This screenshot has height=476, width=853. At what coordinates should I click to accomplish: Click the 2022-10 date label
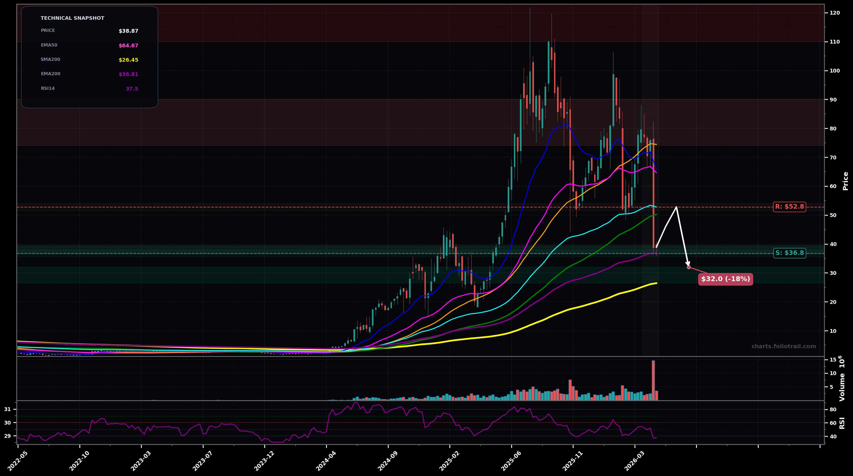(79, 461)
